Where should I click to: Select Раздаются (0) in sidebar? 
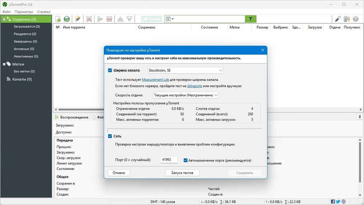25,34
